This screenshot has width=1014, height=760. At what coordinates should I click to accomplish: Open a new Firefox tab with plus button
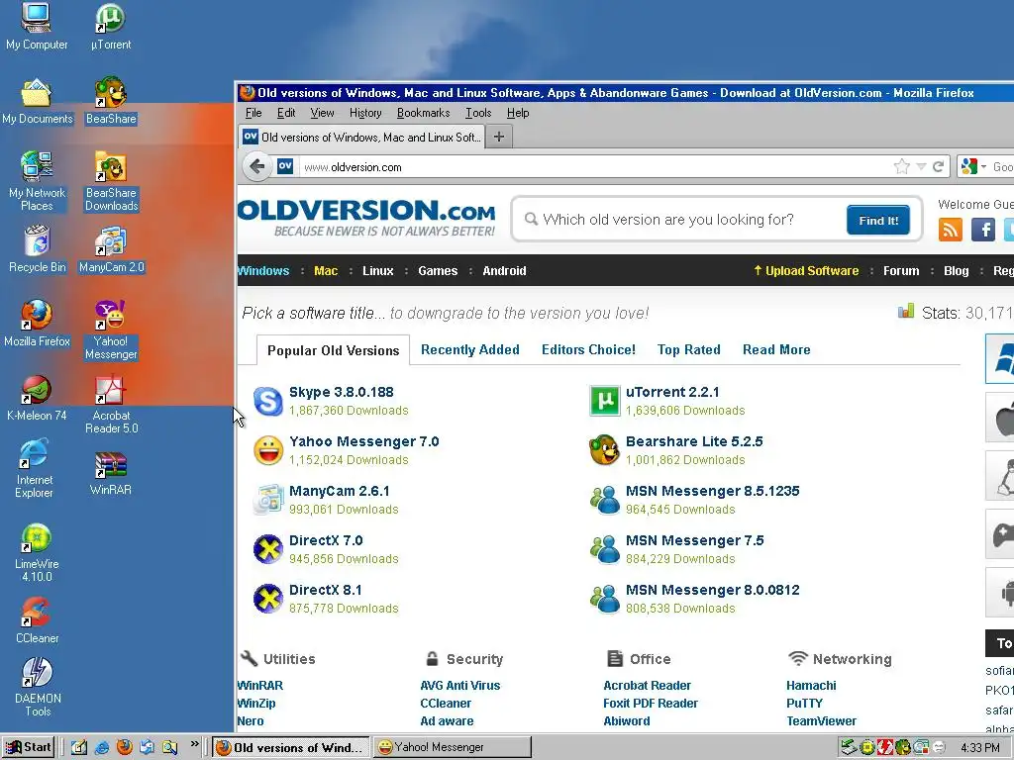[499, 137]
